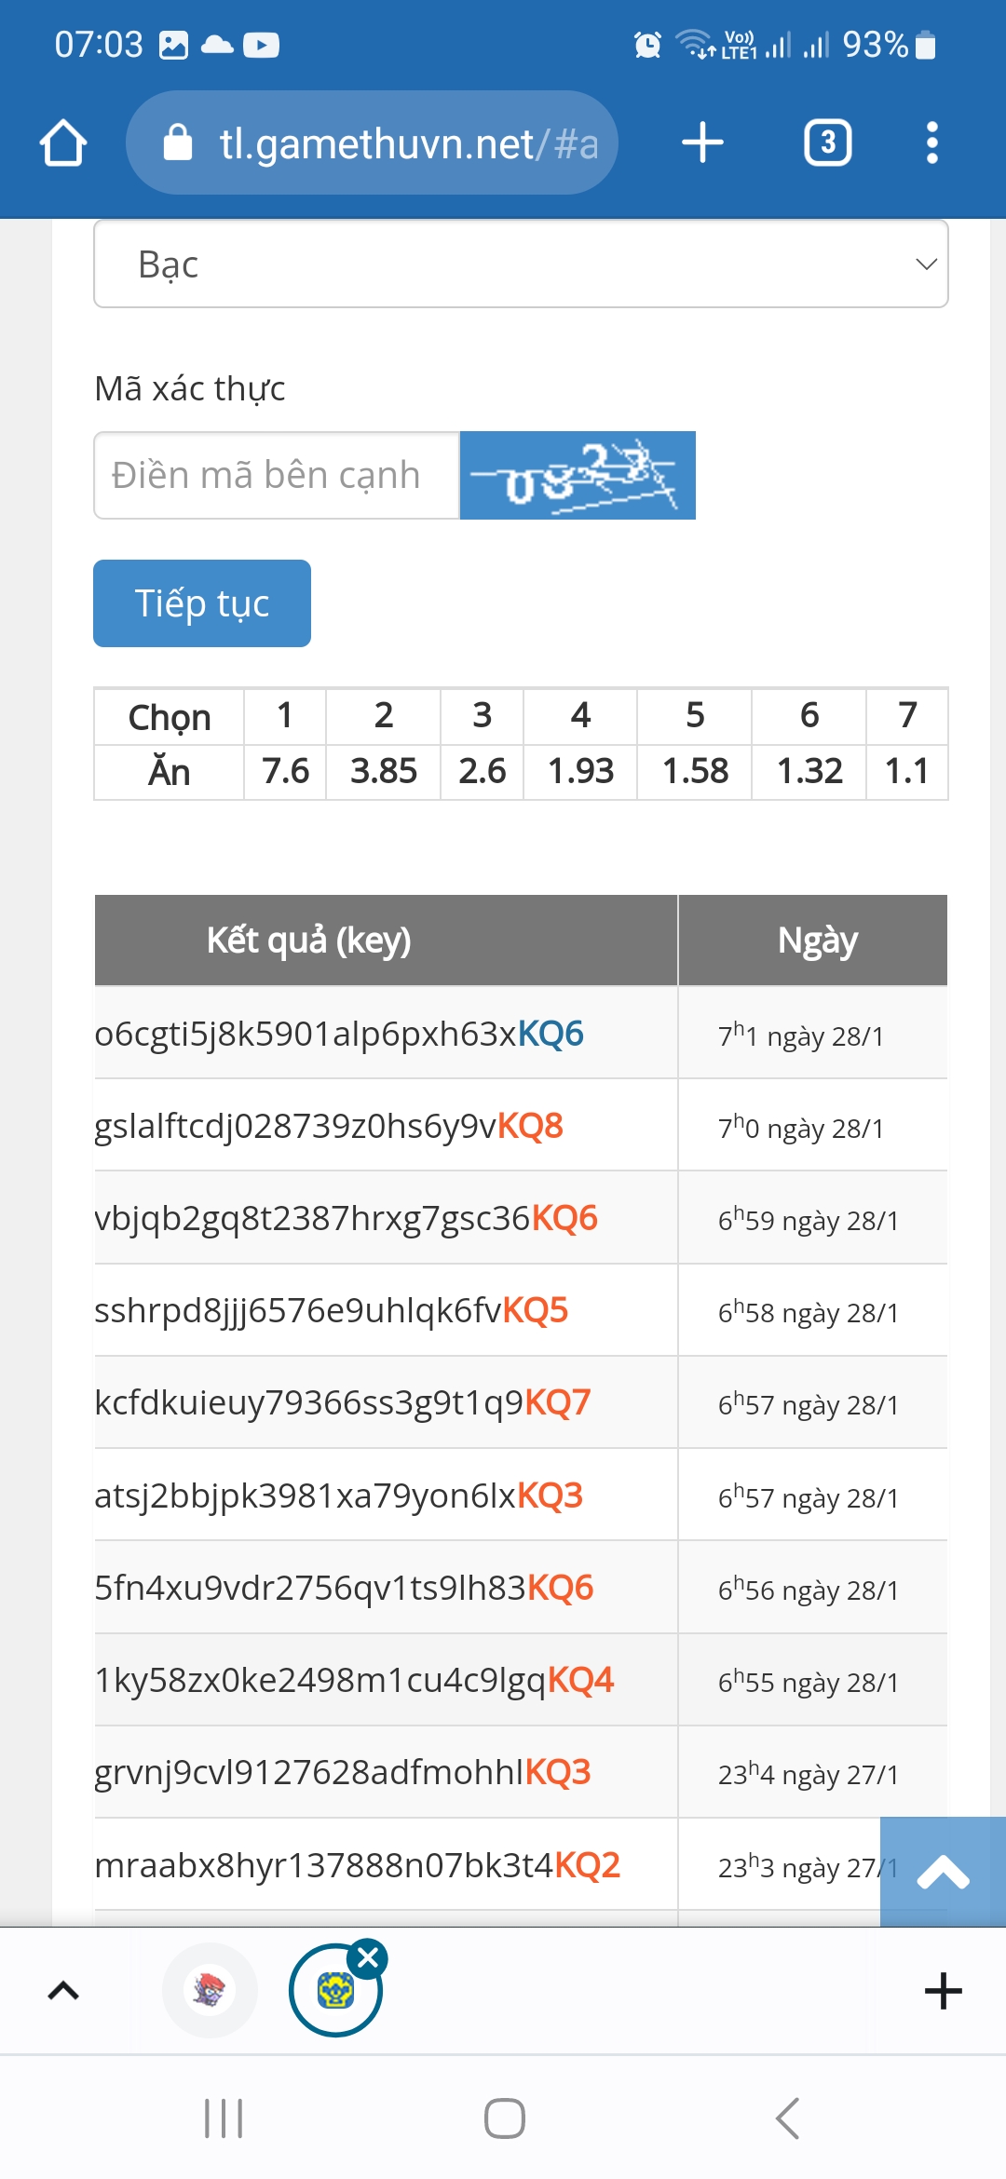Tap the plus icon in bottom bar
1006x2179 pixels.
pos(943,1991)
